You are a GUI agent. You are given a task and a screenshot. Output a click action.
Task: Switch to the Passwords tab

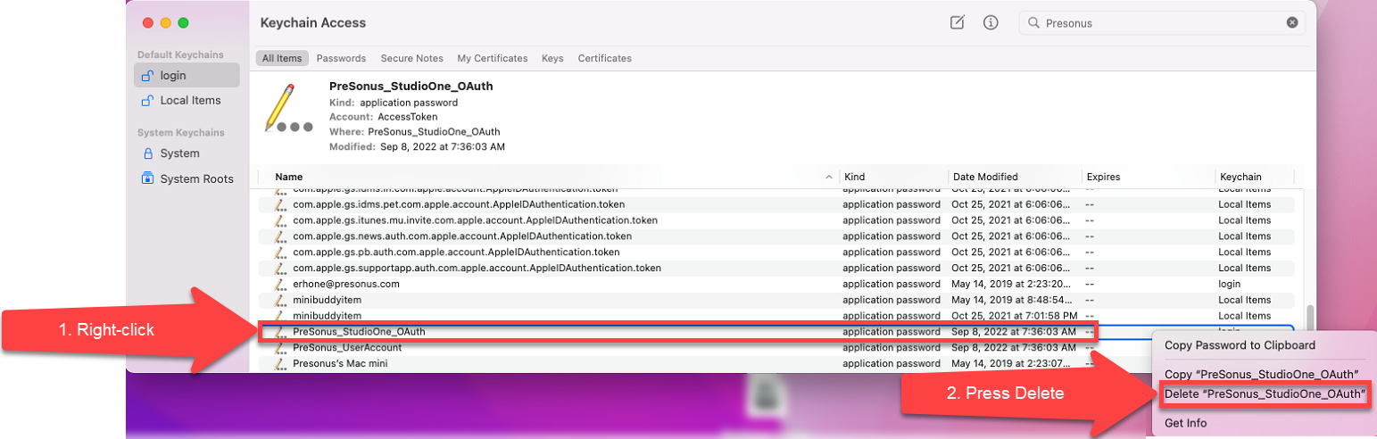[341, 58]
